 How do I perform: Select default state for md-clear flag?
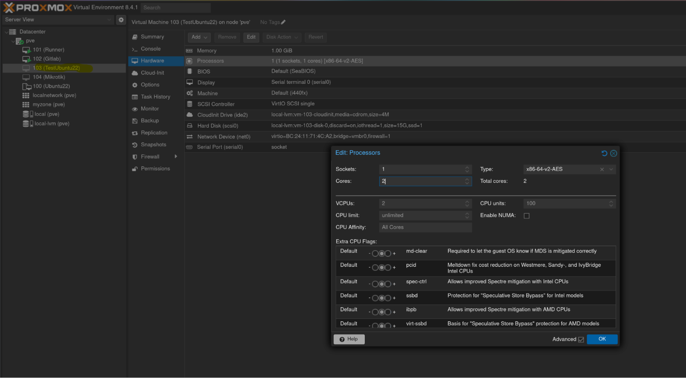pos(381,254)
